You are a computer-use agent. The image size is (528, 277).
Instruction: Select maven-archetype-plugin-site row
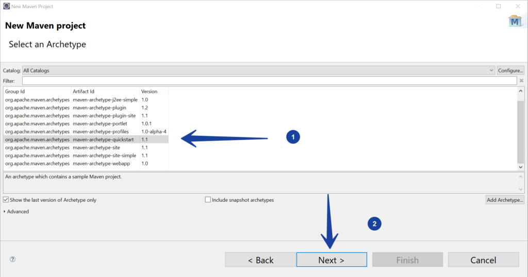pyautogui.click(x=86, y=116)
